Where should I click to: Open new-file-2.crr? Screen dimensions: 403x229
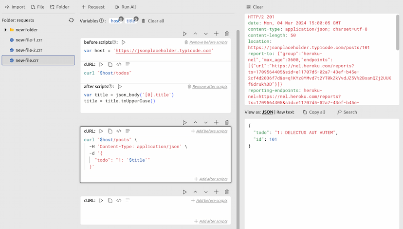[x=29, y=50]
